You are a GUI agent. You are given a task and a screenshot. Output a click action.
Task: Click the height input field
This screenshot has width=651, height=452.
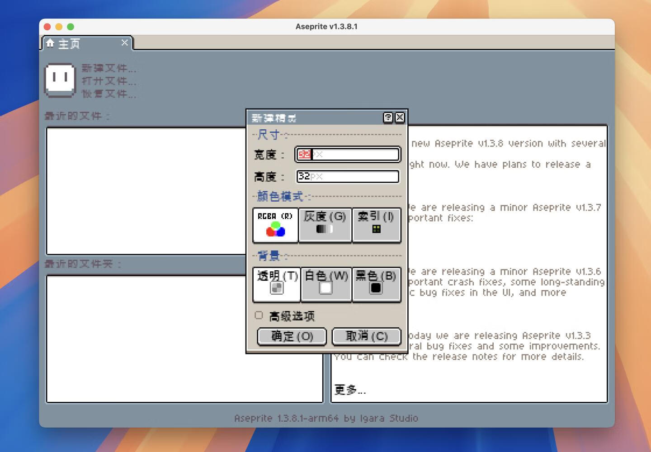[348, 176]
